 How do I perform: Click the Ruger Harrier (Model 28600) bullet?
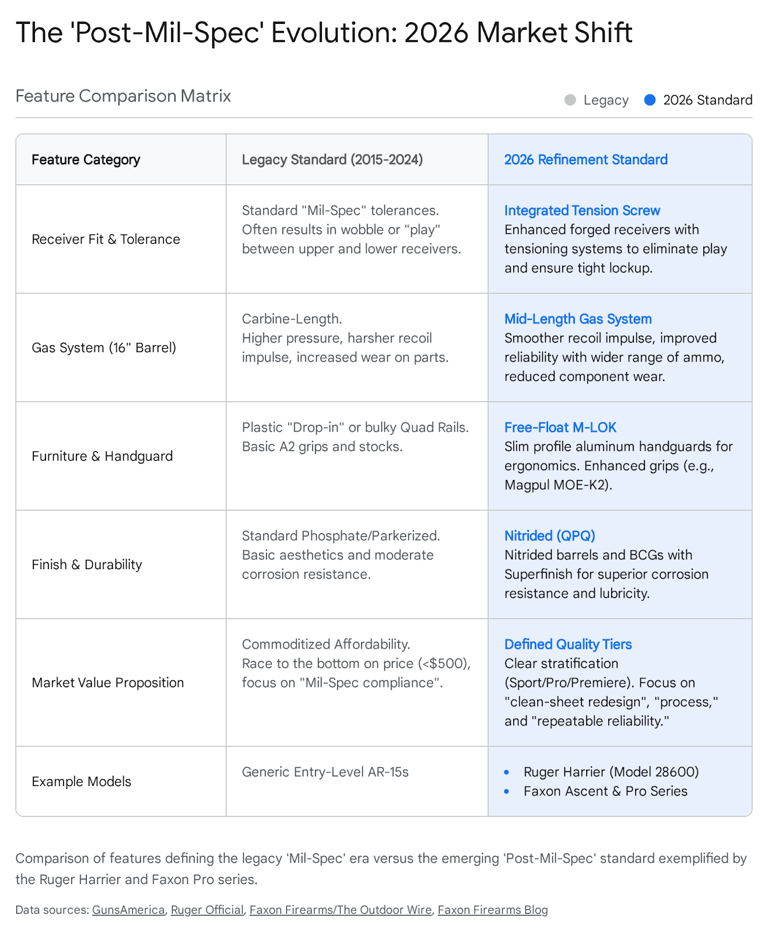[x=611, y=772]
